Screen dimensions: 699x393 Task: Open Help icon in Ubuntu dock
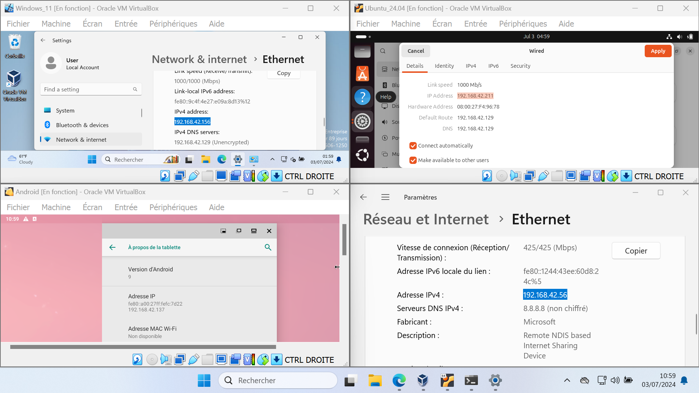tap(362, 97)
